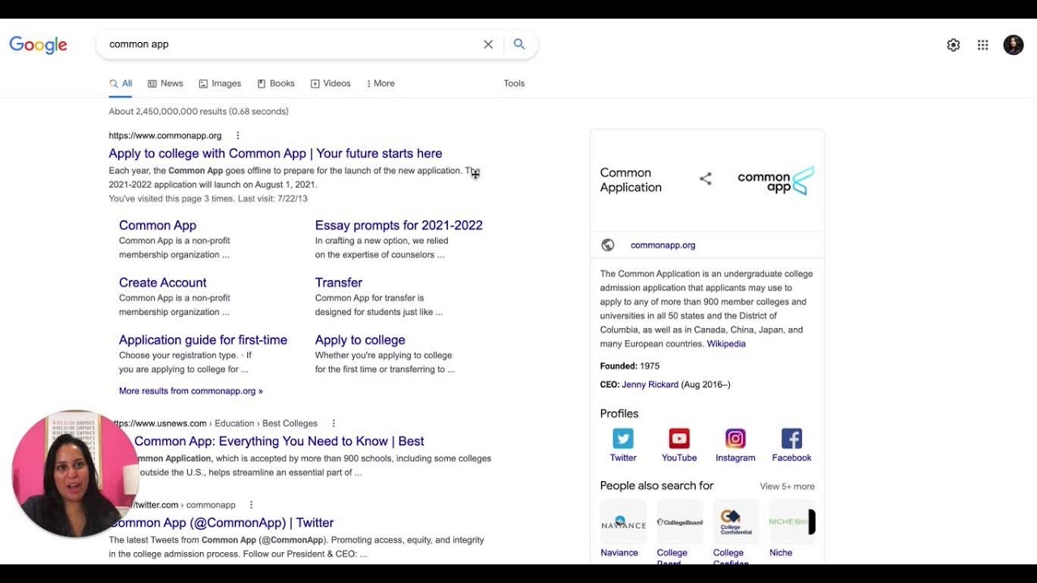Viewport: 1037px width, 583px height.
Task: Open Google settings gear
Action: click(x=954, y=45)
